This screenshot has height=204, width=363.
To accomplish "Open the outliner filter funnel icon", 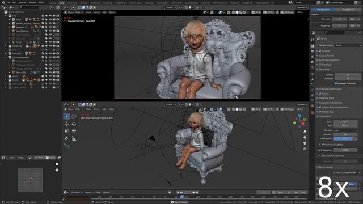I will [x=51, y=7].
